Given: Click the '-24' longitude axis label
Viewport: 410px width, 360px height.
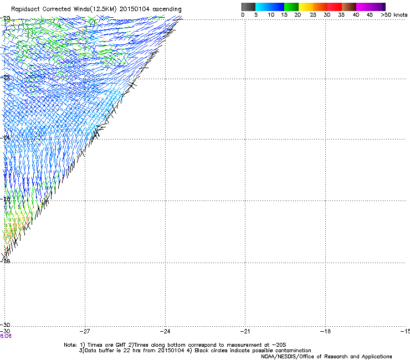Looking at the screenshot, I should pos(165,331).
